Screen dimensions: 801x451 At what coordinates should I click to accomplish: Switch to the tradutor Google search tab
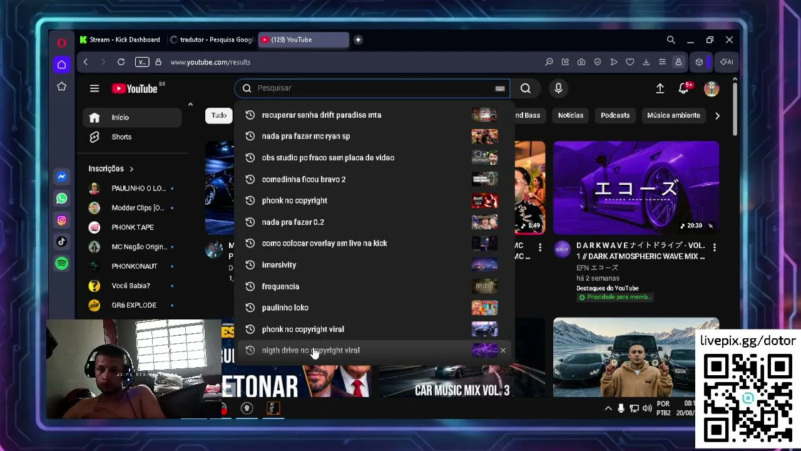click(x=211, y=39)
